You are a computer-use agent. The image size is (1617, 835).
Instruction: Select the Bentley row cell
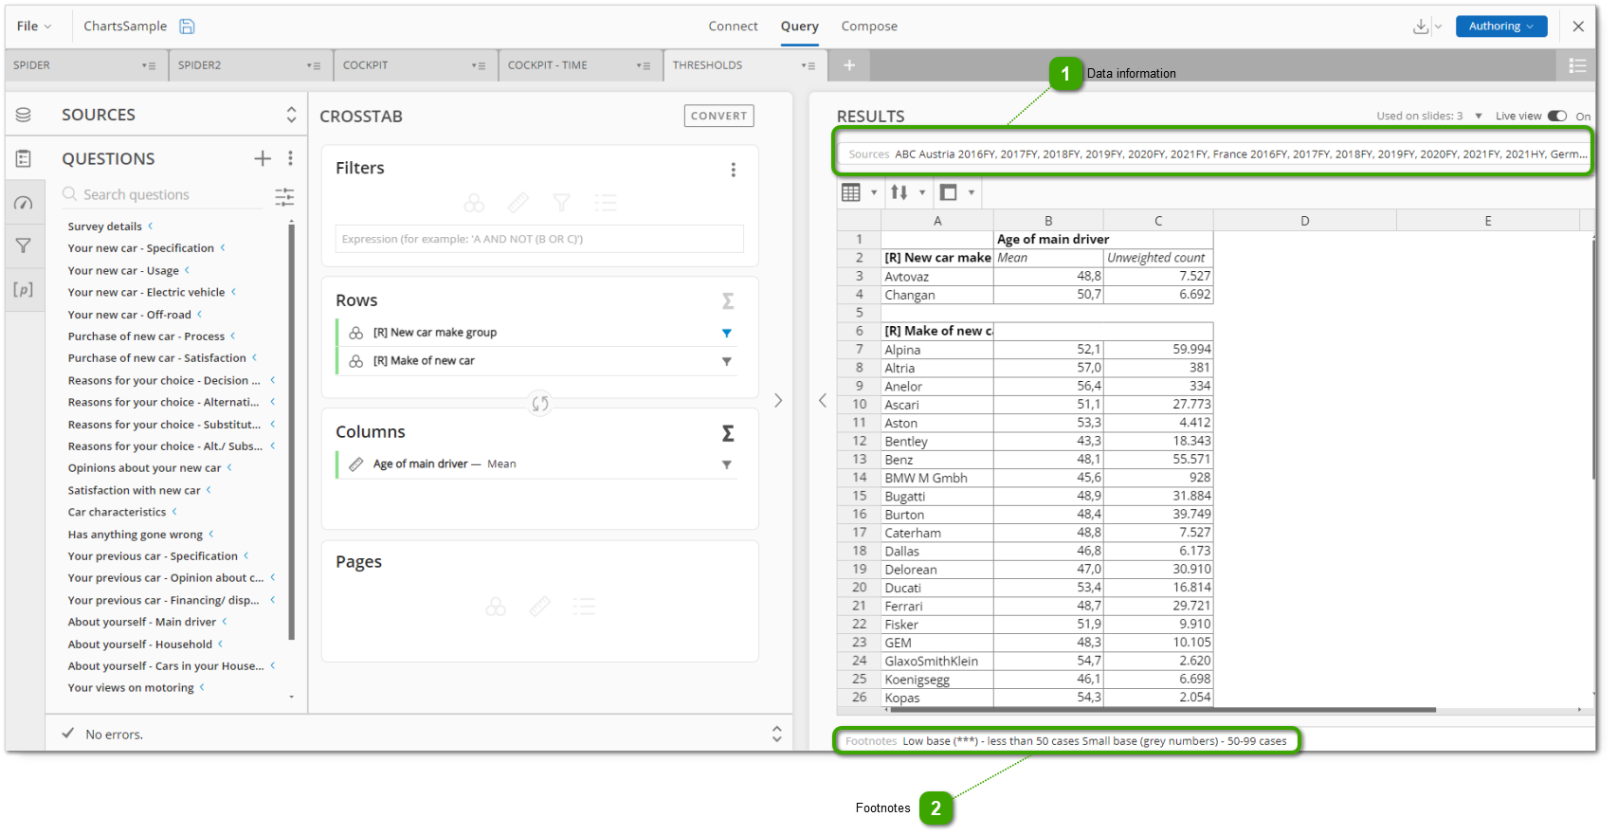pos(937,442)
